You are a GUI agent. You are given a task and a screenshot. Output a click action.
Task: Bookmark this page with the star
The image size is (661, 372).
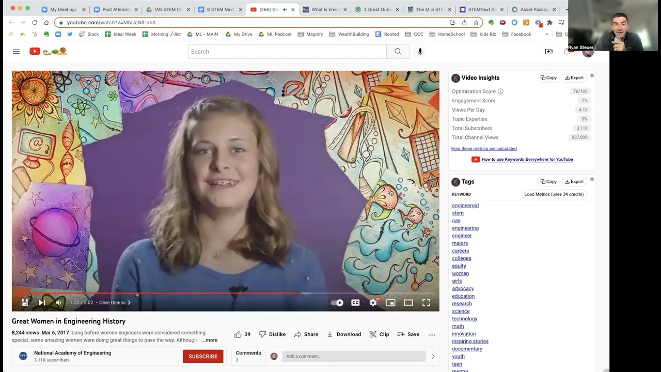click(x=476, y=22)
